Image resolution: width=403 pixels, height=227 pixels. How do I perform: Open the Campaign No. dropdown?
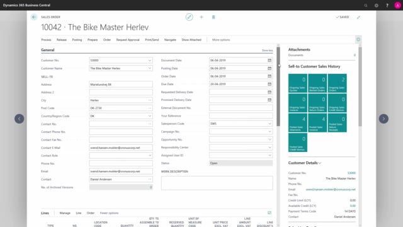(270, 132)
